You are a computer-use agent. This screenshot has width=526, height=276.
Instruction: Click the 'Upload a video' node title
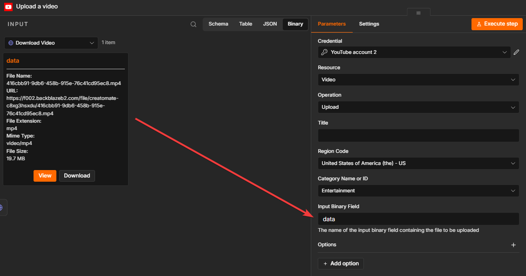[37, 7]
